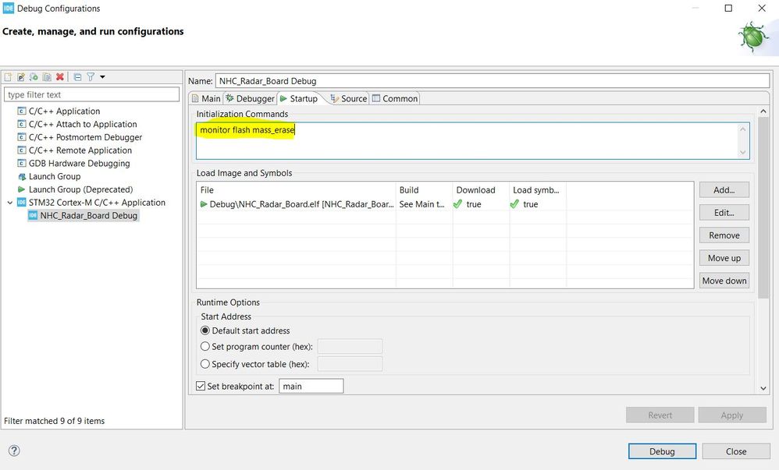Viewport: 779px width, 470px height.
Task: Click the type filter text field
Action: point(91,94)
